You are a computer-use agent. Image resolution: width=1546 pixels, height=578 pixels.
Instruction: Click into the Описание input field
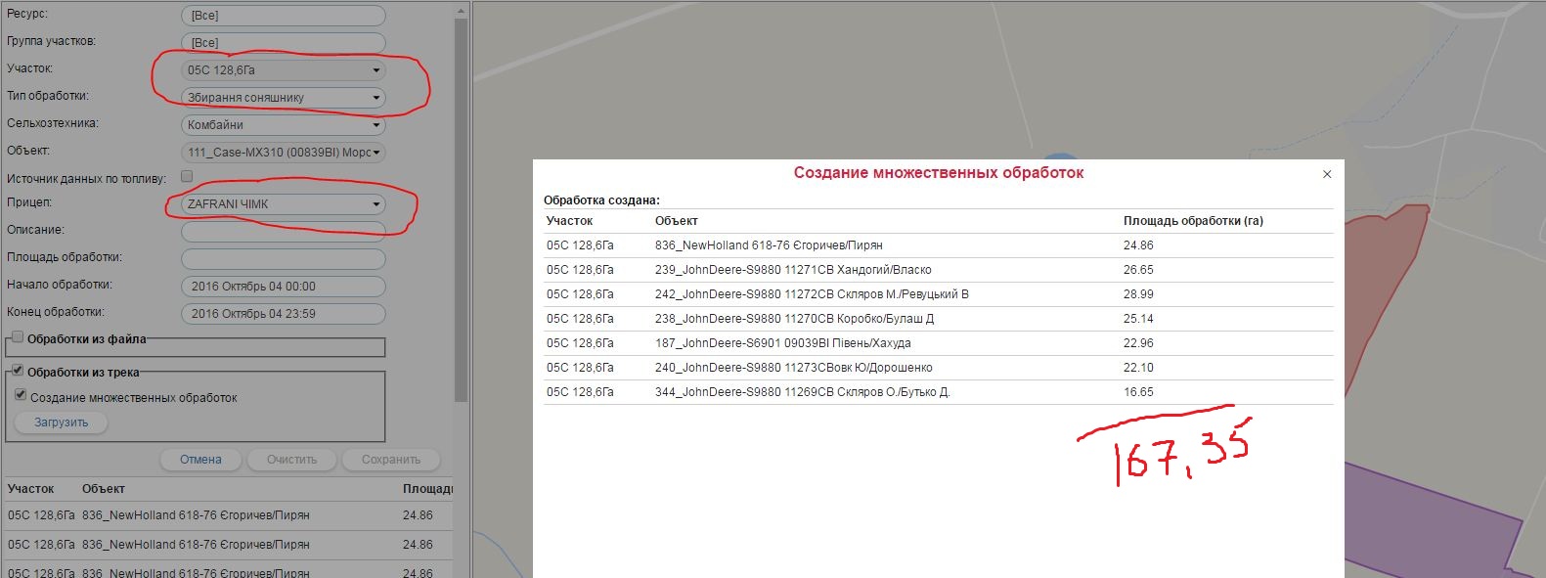283,232
